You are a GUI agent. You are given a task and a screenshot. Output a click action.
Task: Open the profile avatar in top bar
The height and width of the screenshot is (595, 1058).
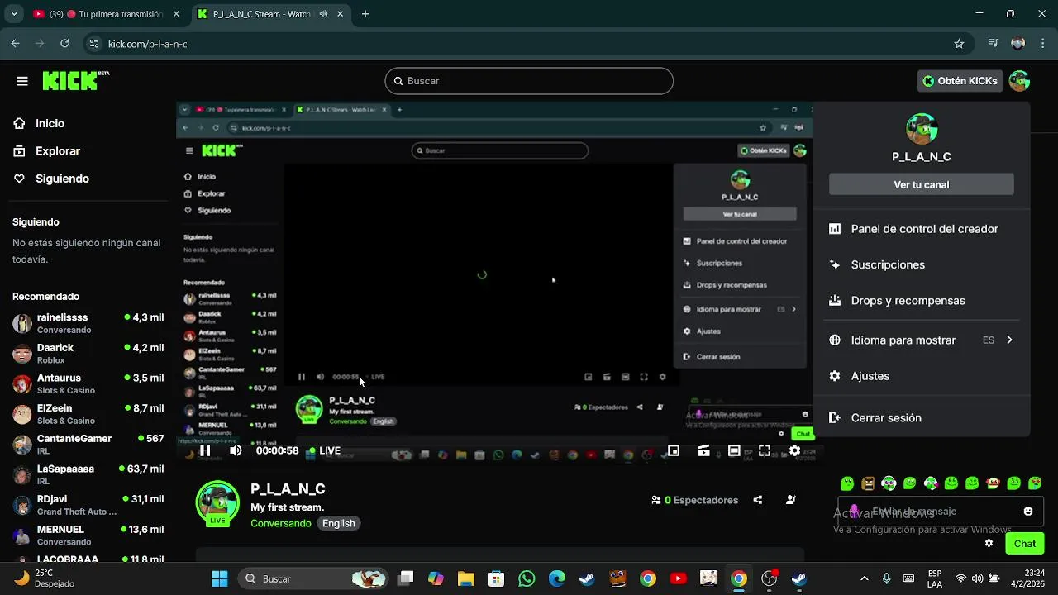pyautogui.click(x=1019, y=81)
